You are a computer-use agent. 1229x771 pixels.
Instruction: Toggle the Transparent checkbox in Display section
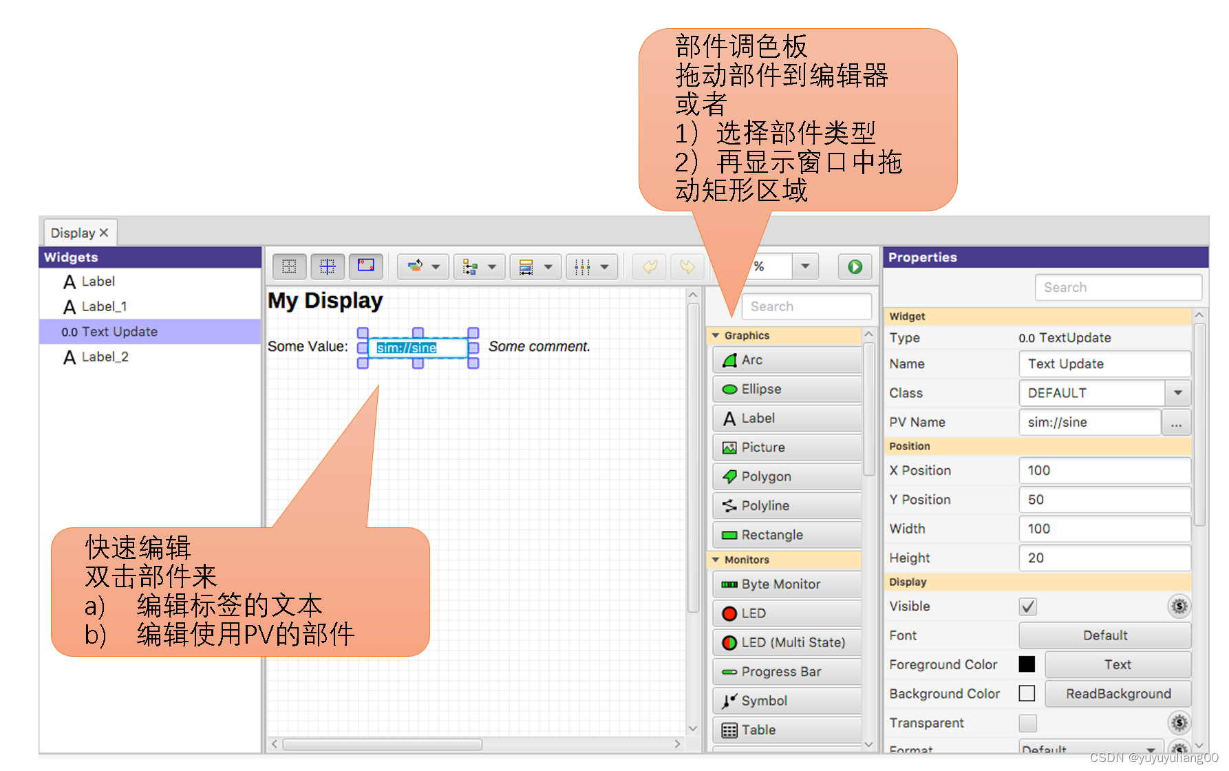pos(1027,723)
